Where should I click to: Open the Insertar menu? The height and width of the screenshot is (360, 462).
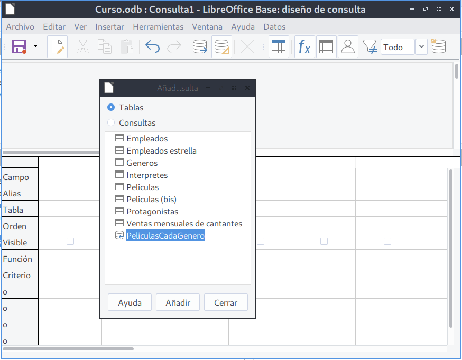coord(109,27)
